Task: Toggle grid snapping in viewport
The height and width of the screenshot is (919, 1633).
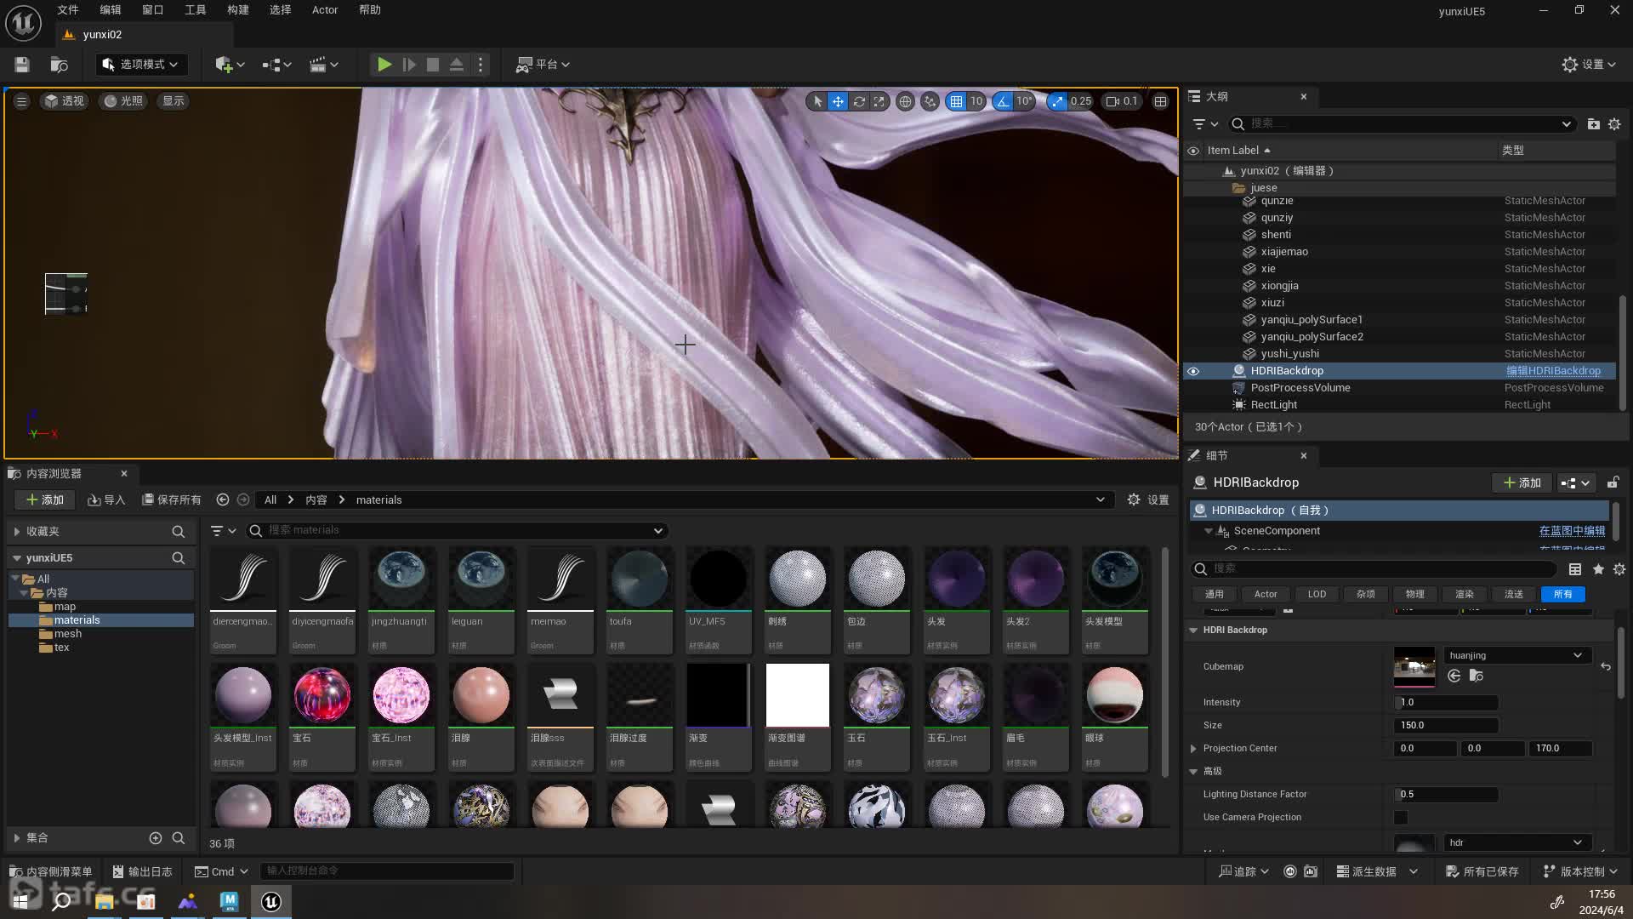Action: coord(957,101)
